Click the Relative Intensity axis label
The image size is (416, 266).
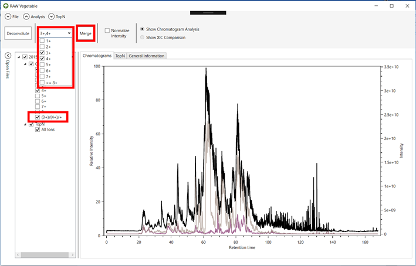[x=92, y=151]
